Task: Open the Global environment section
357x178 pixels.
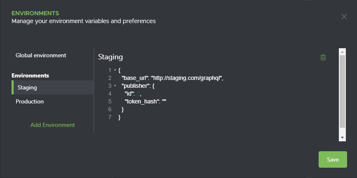Action: point(41,55)
